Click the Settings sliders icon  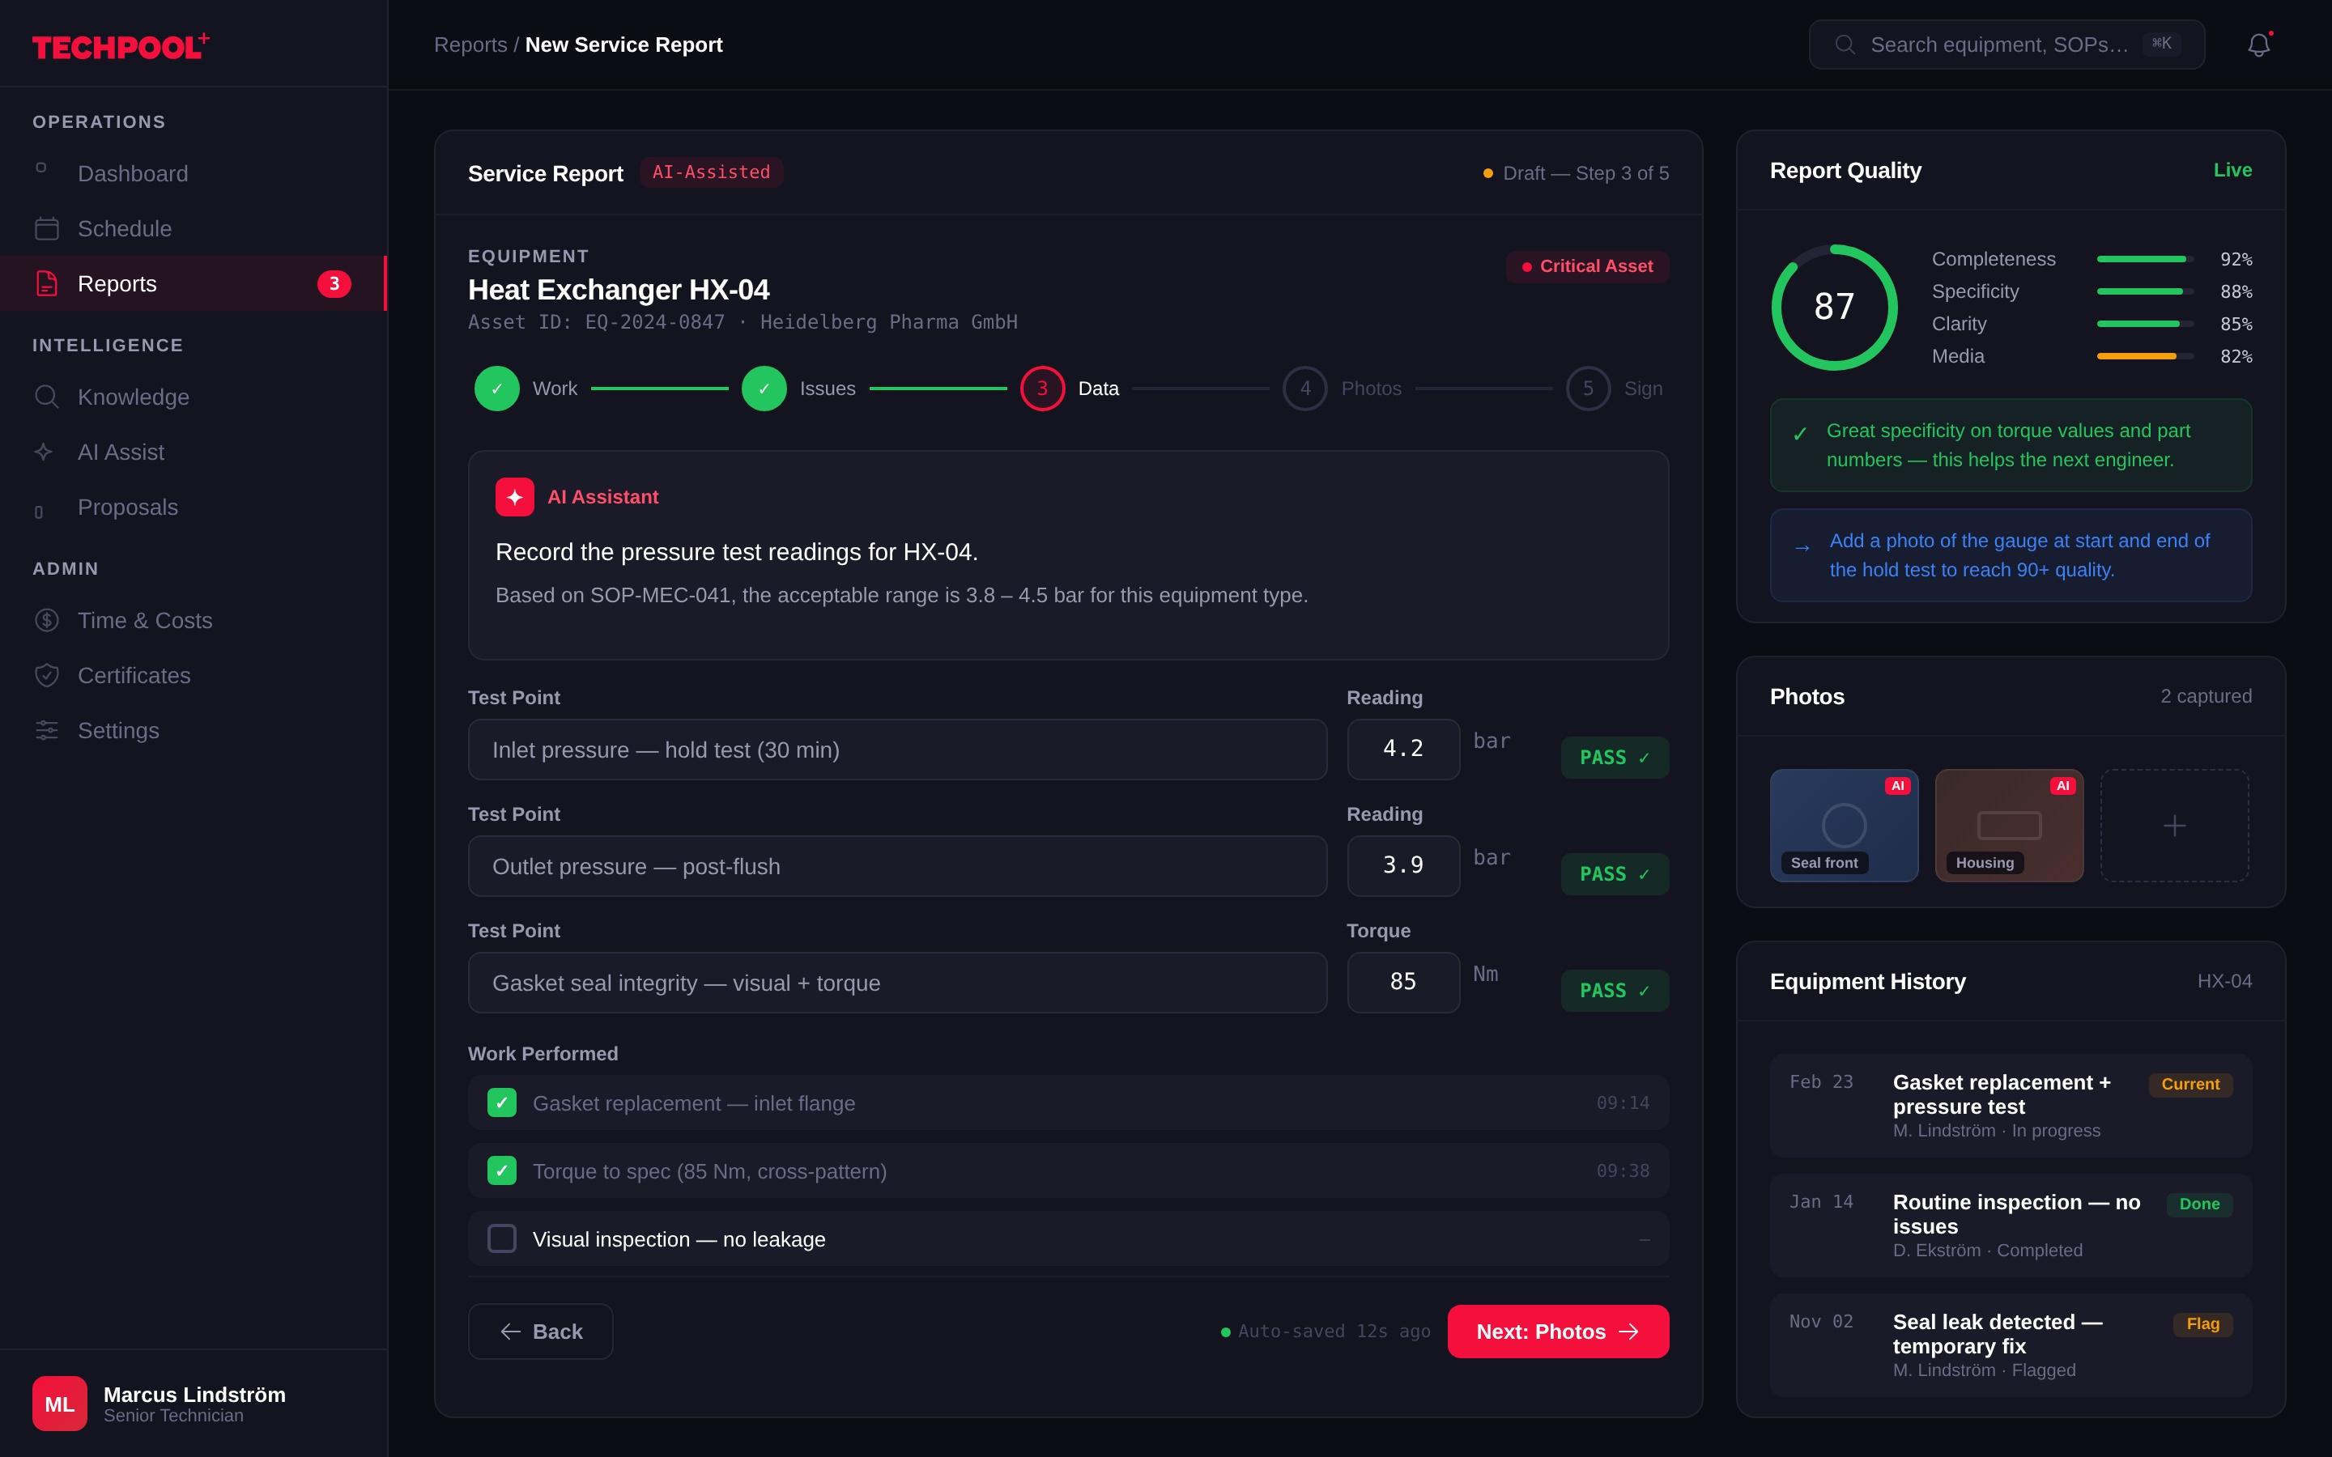47,730
